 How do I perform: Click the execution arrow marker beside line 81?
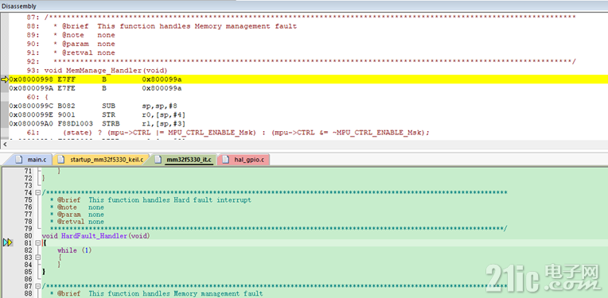click(x=8, y=242)
